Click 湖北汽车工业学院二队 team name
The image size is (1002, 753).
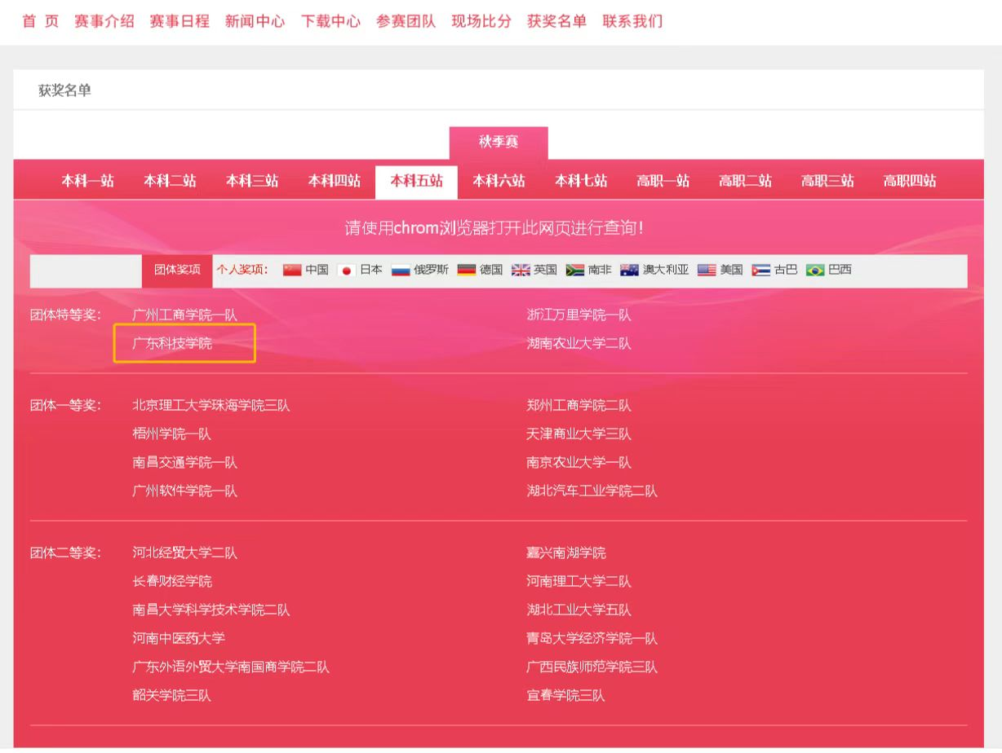tap(592, 491)
